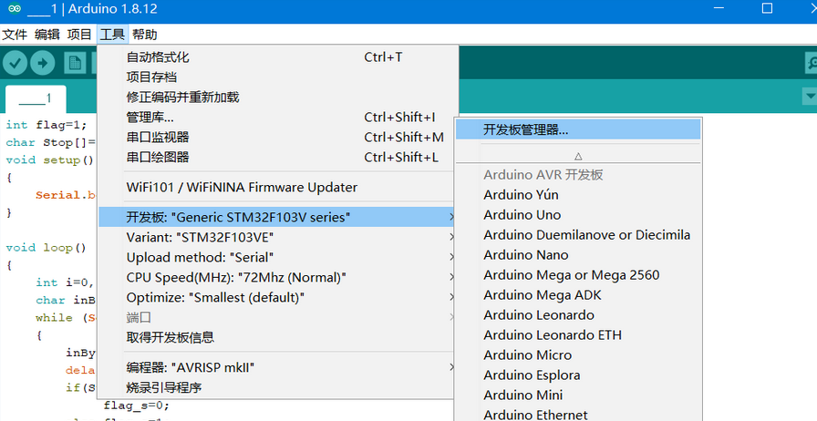Open the 编辑 menu
Image resolution: width=817 pixels, height=421 pixels.
tap(47, 35)
